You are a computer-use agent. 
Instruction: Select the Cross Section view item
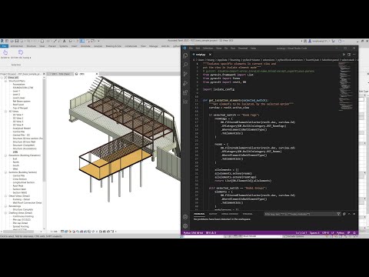click(x=20, y=179)
